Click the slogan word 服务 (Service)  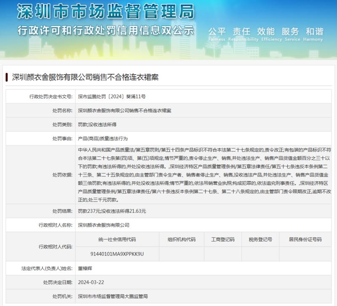290,32
